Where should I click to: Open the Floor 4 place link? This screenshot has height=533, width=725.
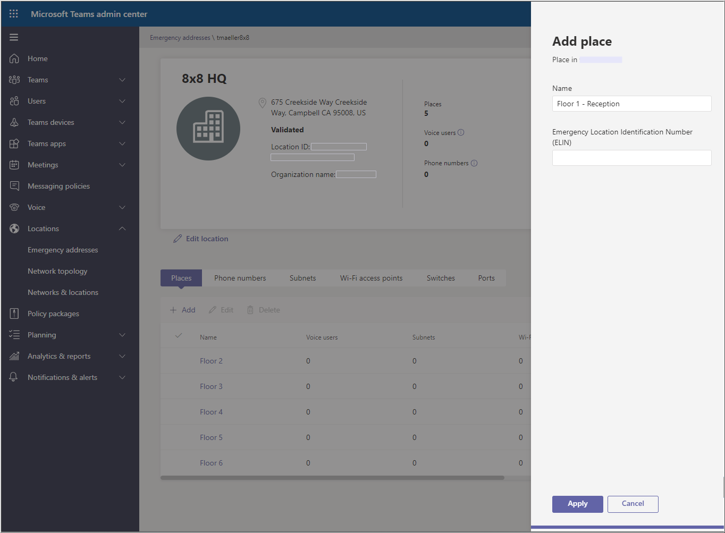pos(211,412)
